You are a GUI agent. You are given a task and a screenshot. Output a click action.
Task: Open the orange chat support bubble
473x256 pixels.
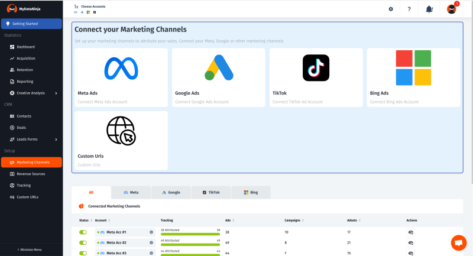[459, 243]
